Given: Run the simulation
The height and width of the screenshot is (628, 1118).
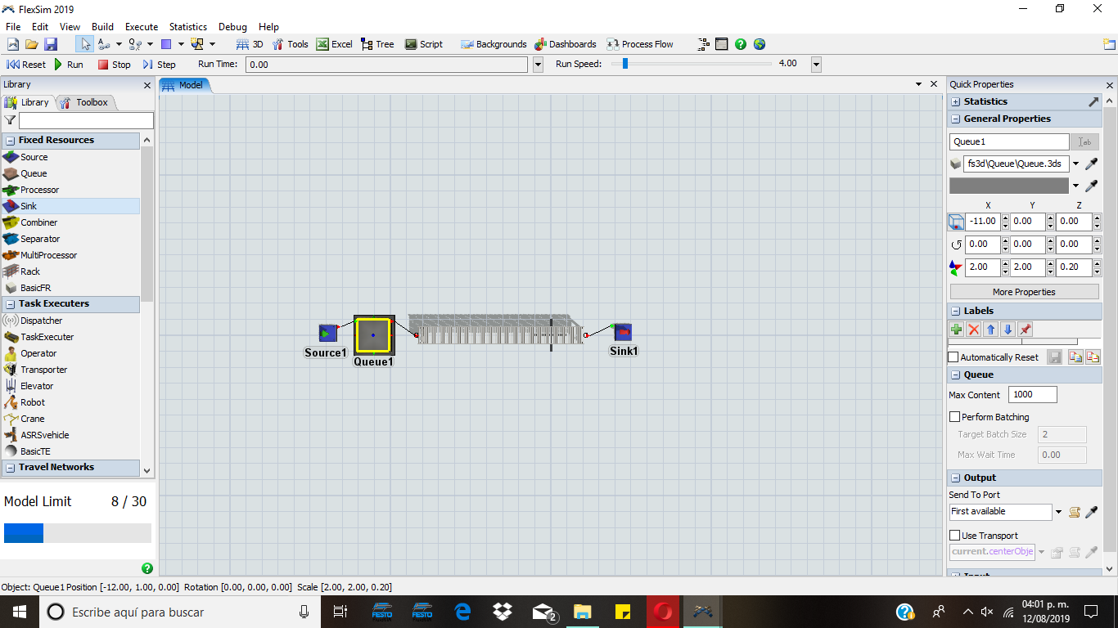Looking at the screenshot, I should pyautogui.click(x=69, y=64).
